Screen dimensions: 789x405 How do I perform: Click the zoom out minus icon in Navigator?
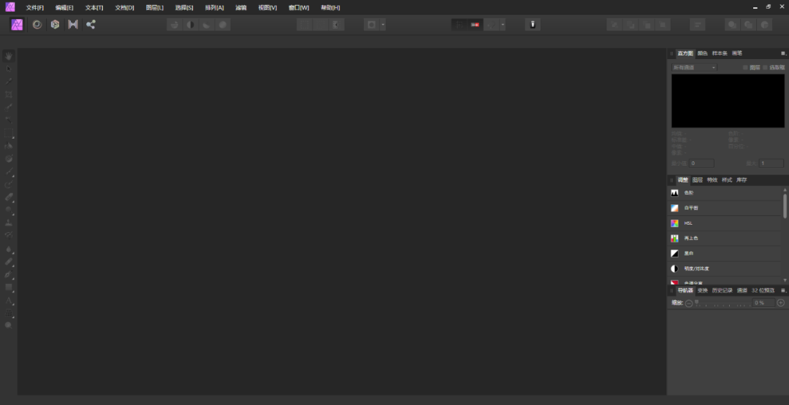tap(689, 303)
